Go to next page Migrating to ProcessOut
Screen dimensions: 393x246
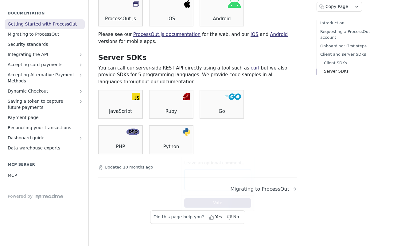click(263, 189)
